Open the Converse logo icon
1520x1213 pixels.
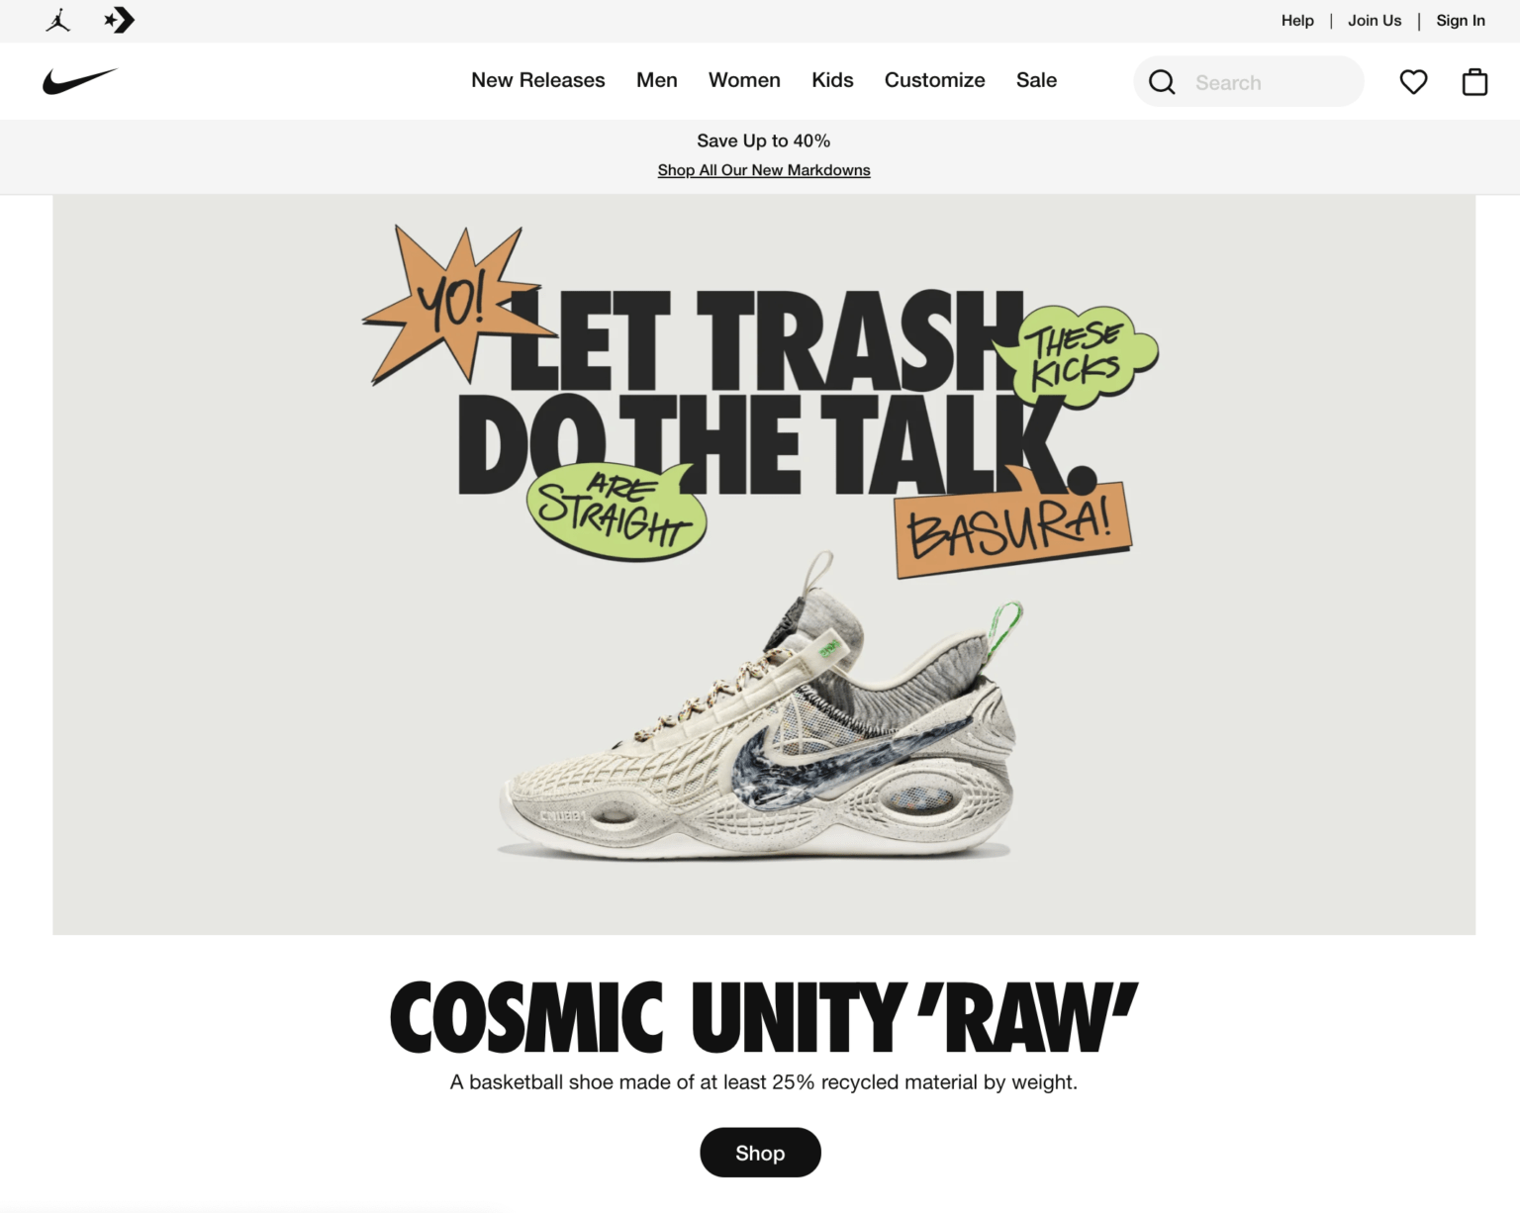coord(120,20)
